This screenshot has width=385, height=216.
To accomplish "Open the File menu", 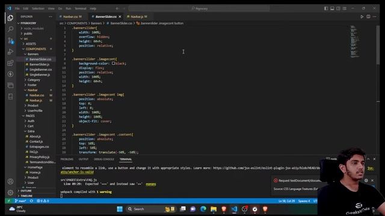I will (x=17, y=8).
